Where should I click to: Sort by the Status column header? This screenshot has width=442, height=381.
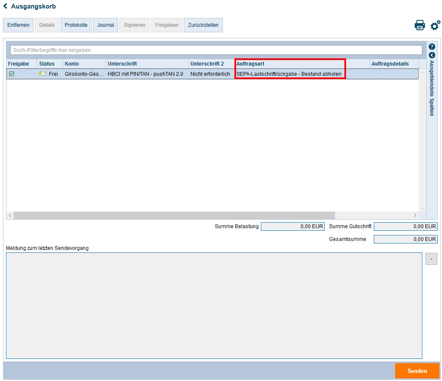pos(50,63)
